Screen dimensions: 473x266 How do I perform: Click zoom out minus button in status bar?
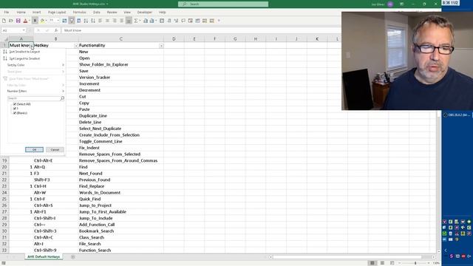(x=399, y=263)
